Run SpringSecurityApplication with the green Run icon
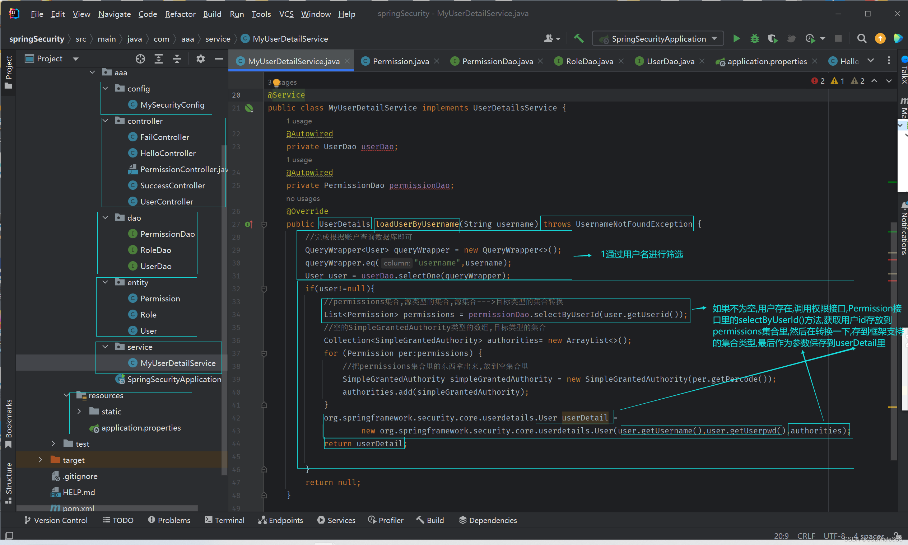The height and width of the screenshot is (545, 908). [x=736, y=38]
